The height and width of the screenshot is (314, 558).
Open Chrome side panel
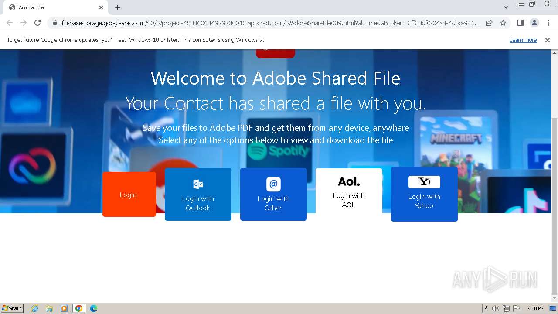(520, 23)
